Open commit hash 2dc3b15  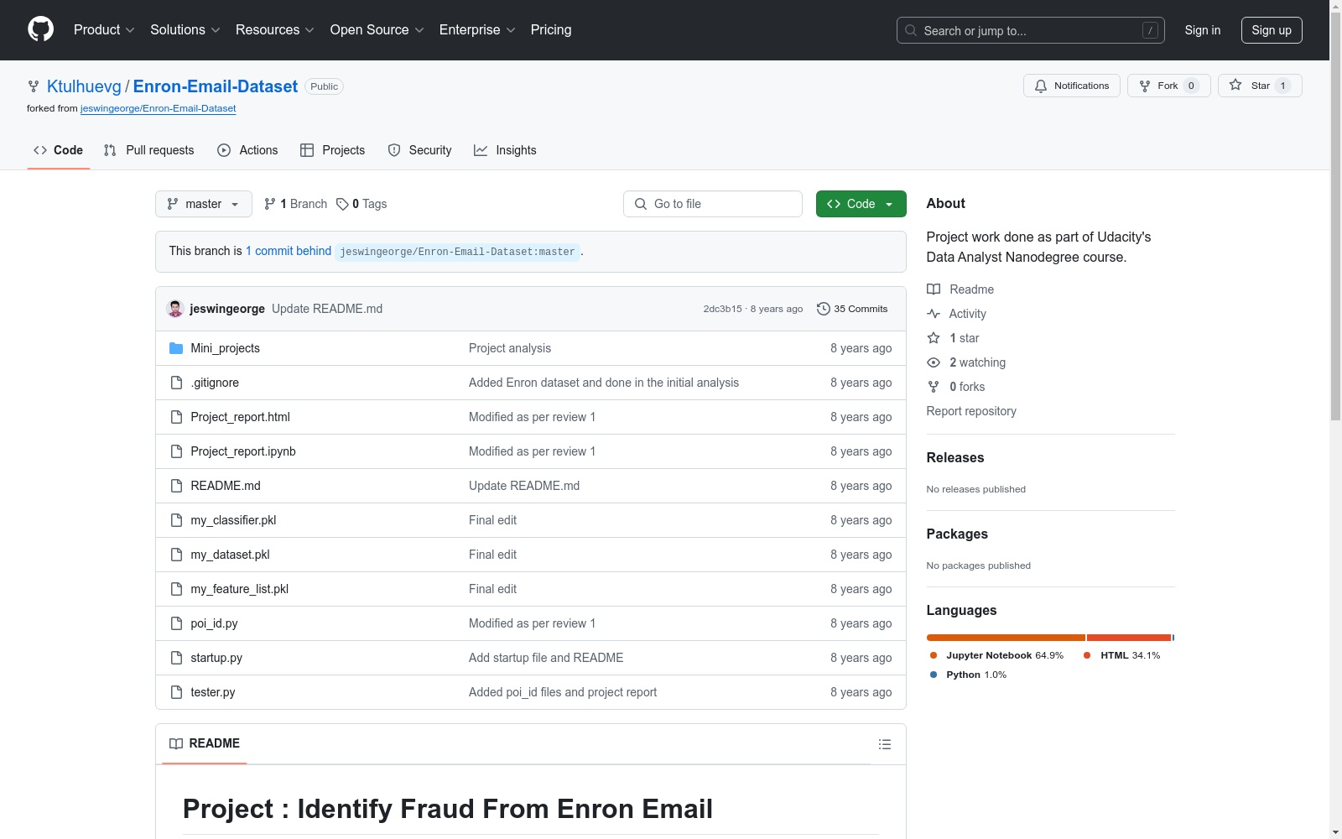click(x=722, y=309)
